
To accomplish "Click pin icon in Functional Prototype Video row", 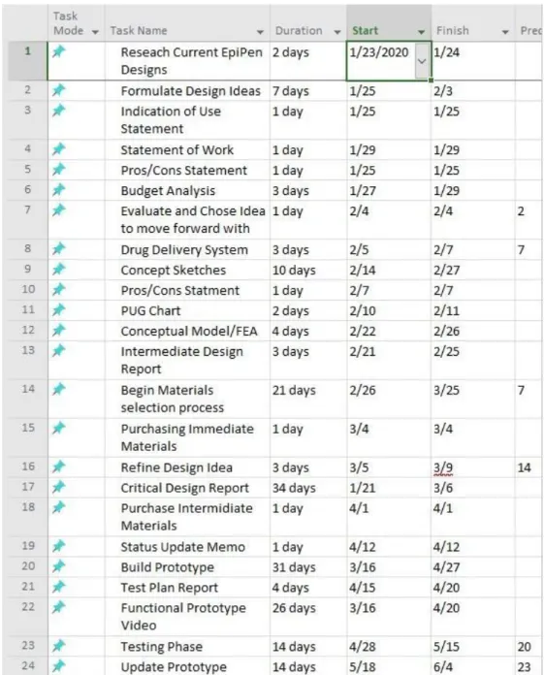I will 58,607.
